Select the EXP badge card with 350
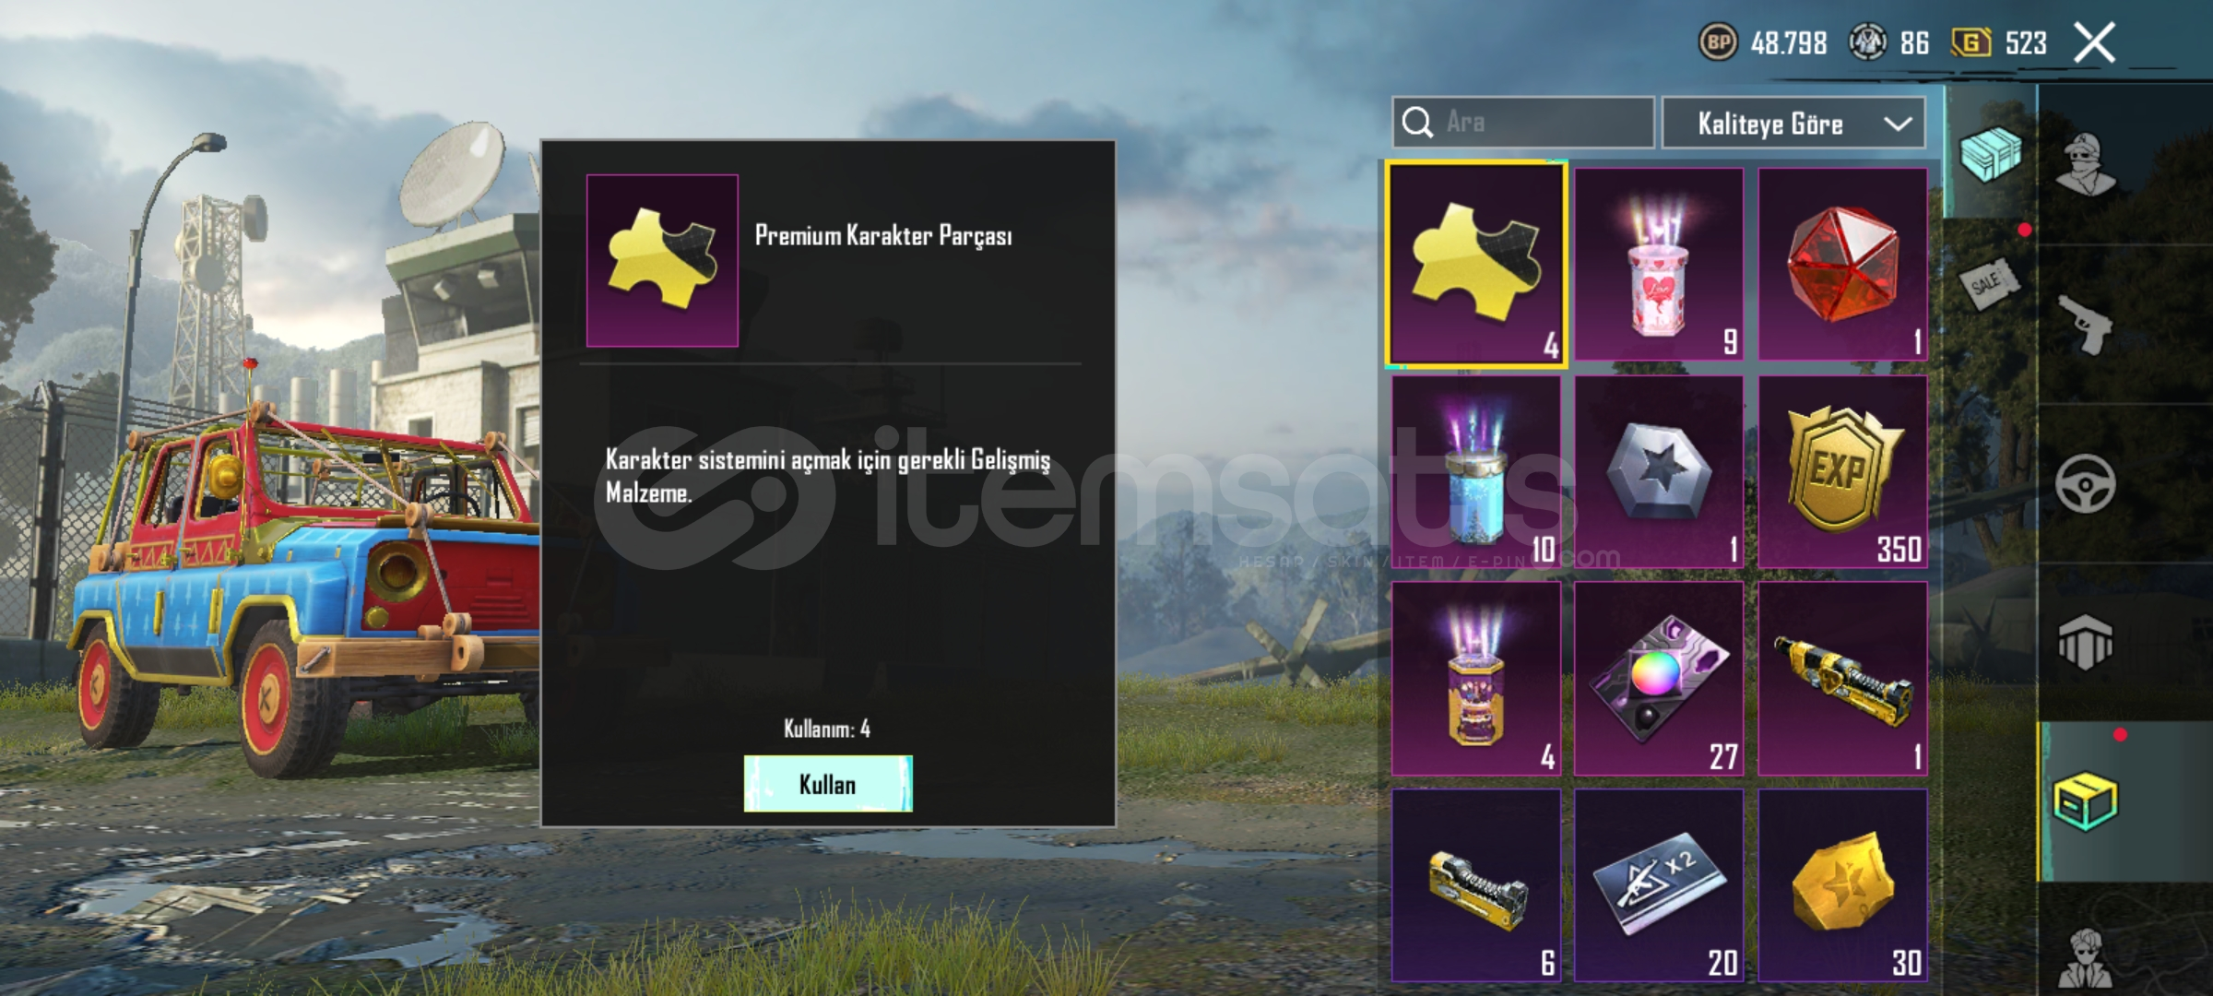 [x=1842, y=471]
